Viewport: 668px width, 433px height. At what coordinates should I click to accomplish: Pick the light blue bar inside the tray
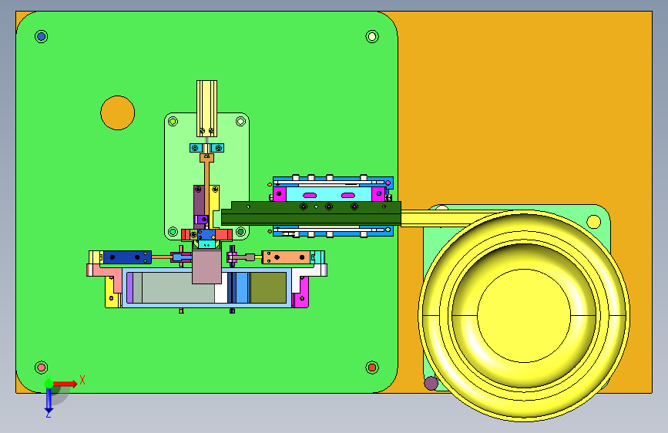[242, 288]
